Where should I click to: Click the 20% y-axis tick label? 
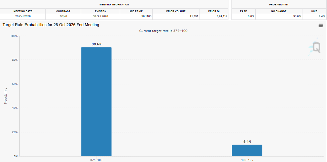click(15, 132)
